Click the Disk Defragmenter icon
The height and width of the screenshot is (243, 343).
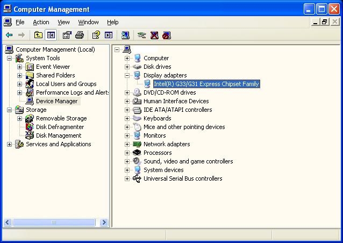[x=30, y=127]
